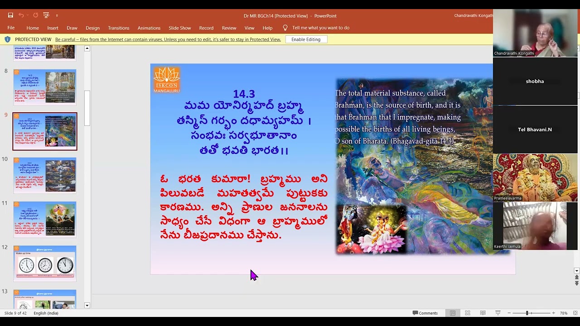Click the '14.3' verse heading on slide
This screenshot has height=326, width=580.
click(244, 94)
